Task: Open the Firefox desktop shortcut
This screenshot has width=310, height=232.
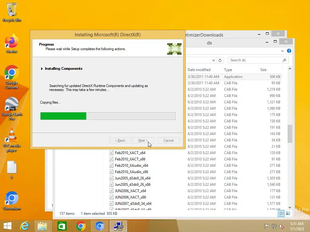Action: tap(12, 44)
